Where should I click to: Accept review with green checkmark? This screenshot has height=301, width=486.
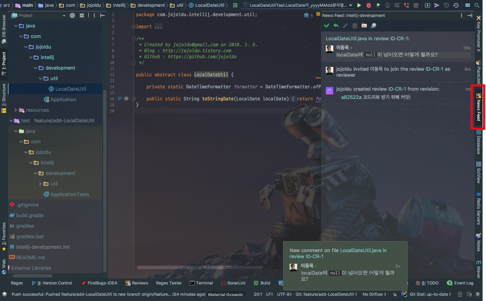tap(327, 25)
